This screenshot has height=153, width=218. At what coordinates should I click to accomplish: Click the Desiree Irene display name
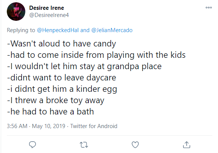[x=46, y=8]
